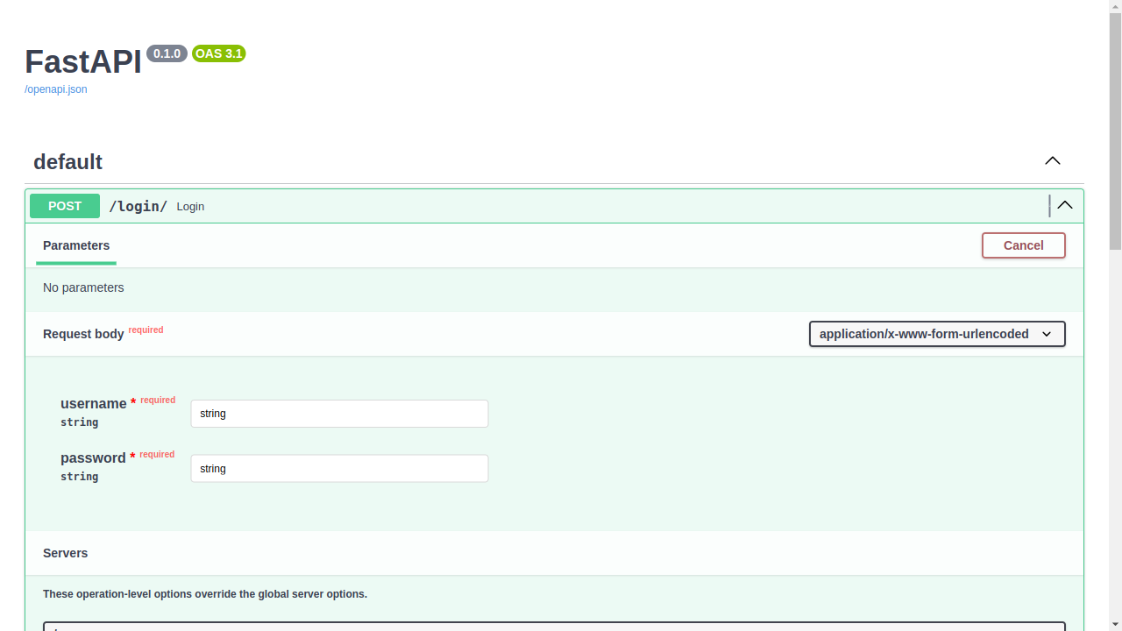Cancel the try-it-out mode
The height and width of the screenshot is (631, 1122).
[x=1023, y=245]
